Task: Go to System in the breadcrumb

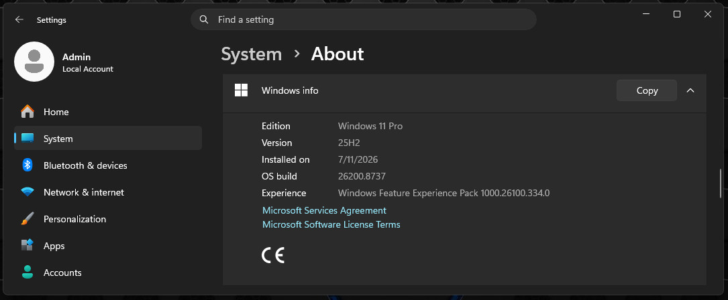Action: click(x=251, y=54)
